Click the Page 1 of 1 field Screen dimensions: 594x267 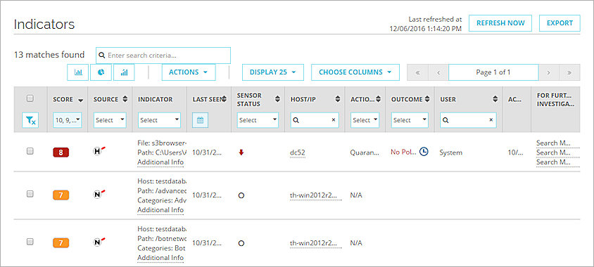pos(493,72)
